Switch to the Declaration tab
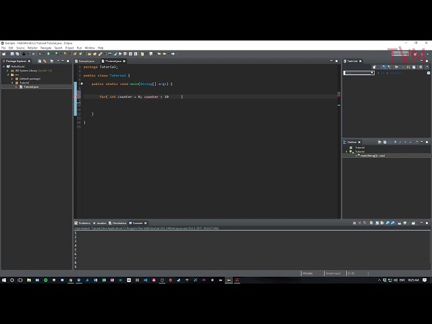This screenshot has width=432, height=324. click(117, 223)
